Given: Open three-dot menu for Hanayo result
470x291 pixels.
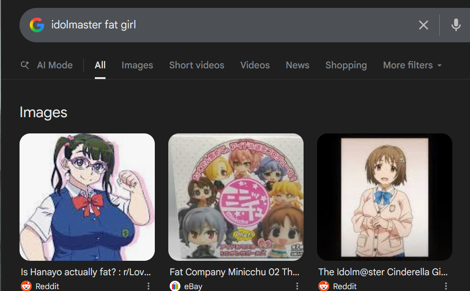Looking at the screenshot, I should [x=148, y=286].
